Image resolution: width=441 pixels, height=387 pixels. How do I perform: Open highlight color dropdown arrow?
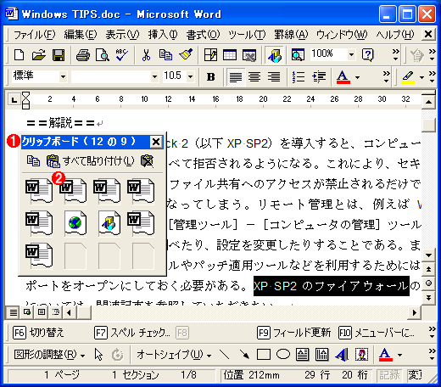click(x=421, y=77)
